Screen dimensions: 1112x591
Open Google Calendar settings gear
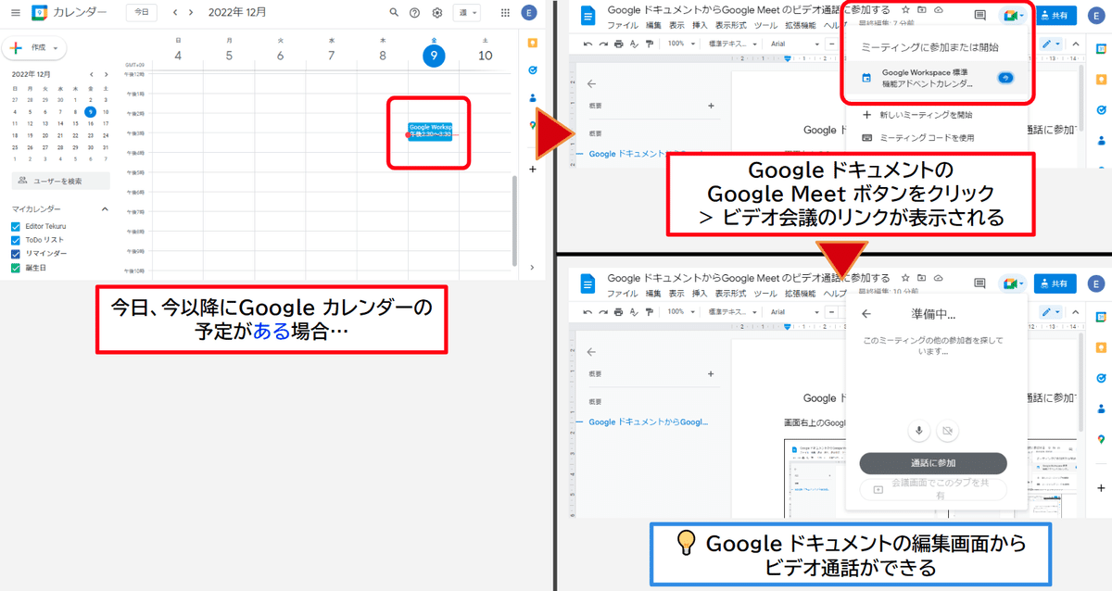436,13
